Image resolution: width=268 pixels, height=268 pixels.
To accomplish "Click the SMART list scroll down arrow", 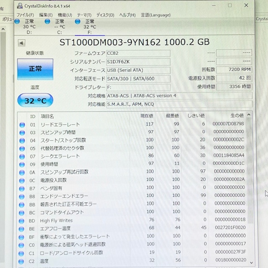I will tap(251, 263).
